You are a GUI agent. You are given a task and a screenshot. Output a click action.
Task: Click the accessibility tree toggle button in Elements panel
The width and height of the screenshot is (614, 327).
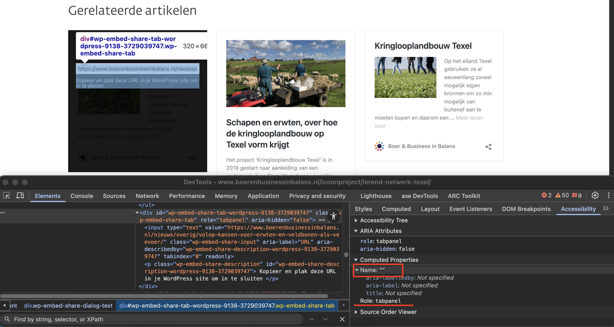pyautogui.click(x=334, y=216)
